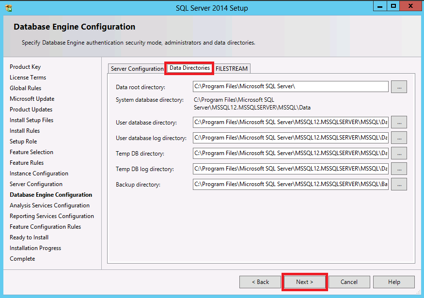Image resolution: width=424 pixels, height=298 pixels.
Task: Browse for the Temp DB log directory
Action: [x=399, y=169]
